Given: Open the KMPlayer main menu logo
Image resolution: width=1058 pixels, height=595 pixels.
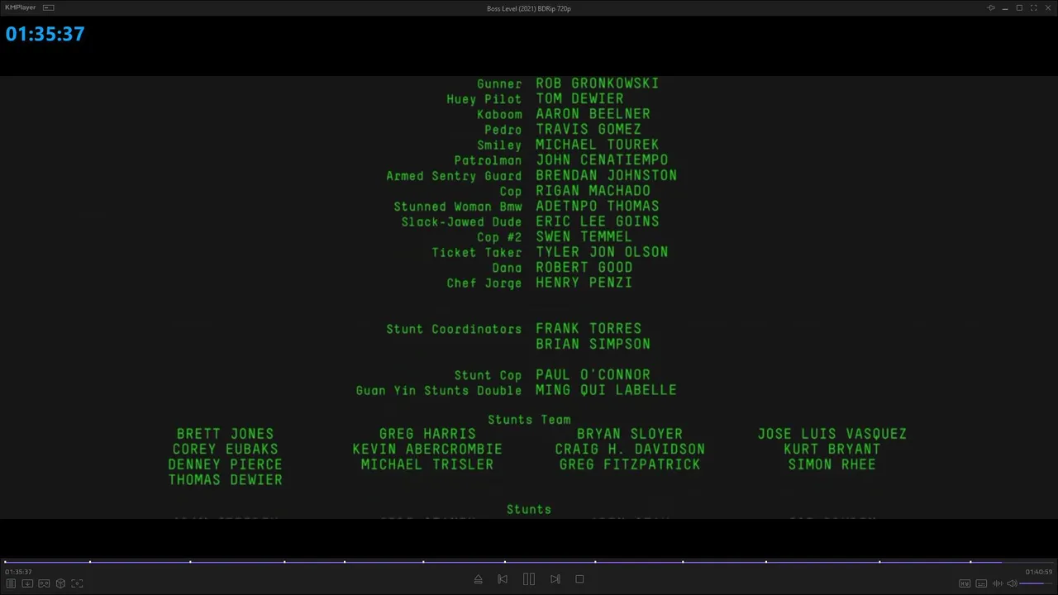Looking at the screenshot, I should click(21, 7).
